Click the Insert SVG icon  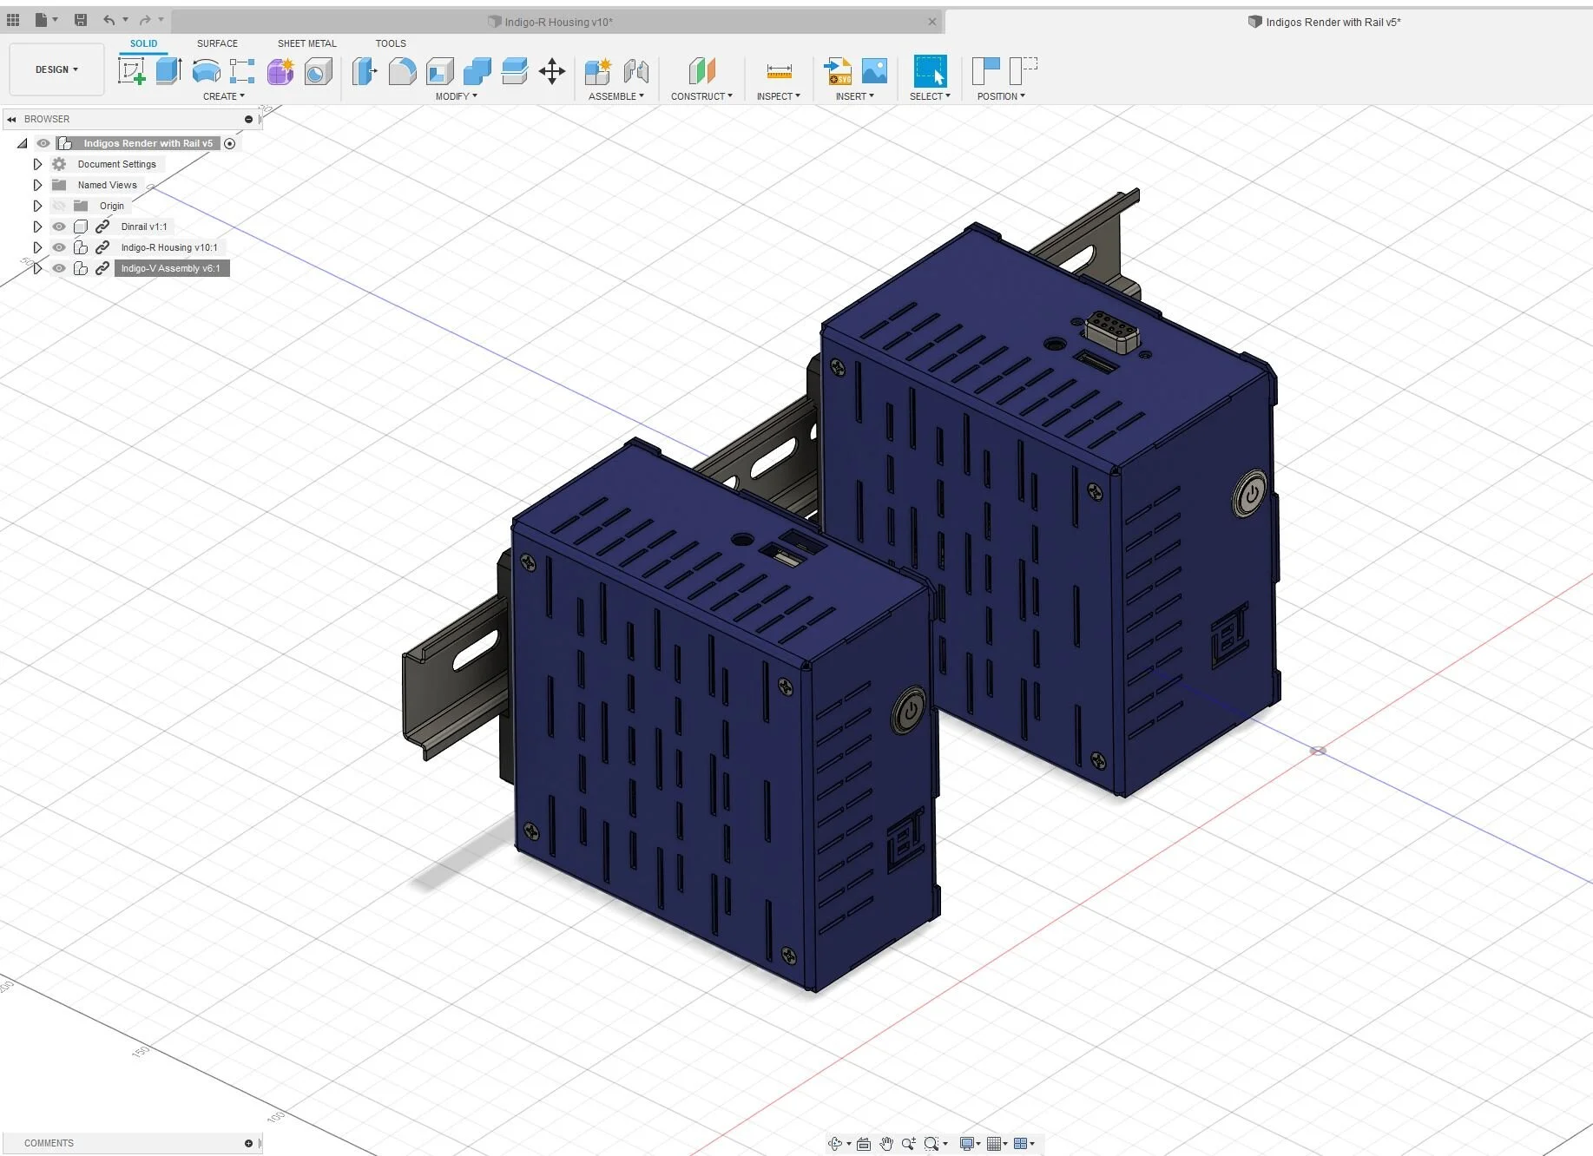click(x=837, y=70)
